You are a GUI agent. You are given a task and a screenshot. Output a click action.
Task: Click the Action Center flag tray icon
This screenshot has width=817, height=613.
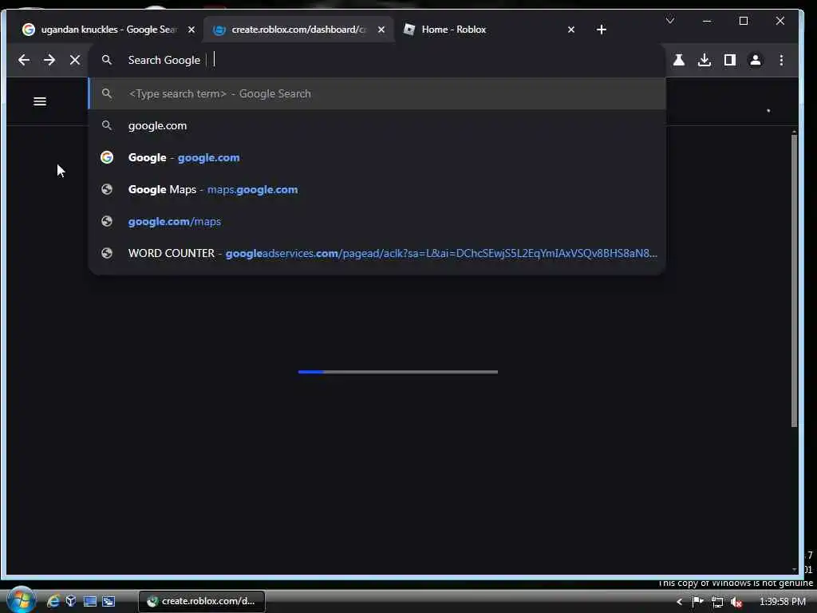tap(697, 602)
